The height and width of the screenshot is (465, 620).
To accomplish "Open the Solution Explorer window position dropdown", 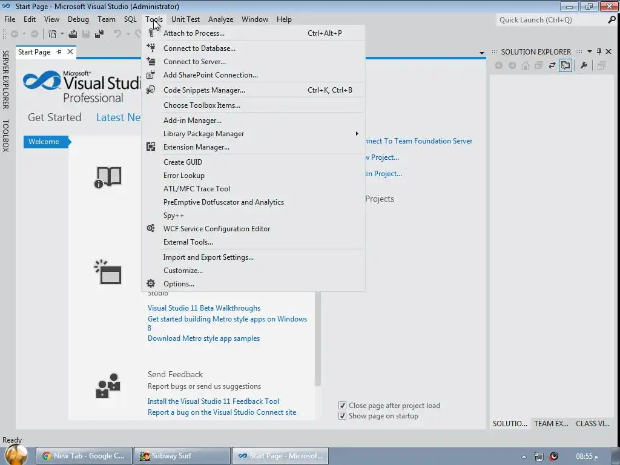I will point(590,51).
